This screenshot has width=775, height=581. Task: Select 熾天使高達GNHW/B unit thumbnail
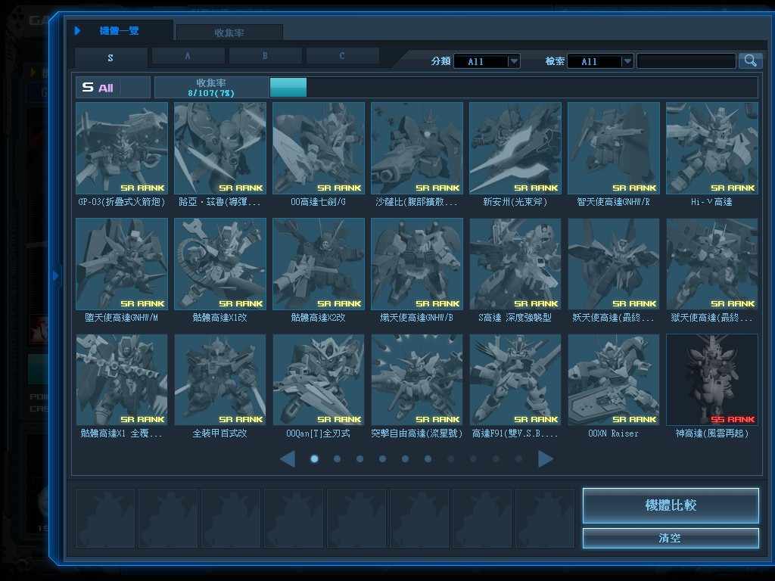[417, 264]
